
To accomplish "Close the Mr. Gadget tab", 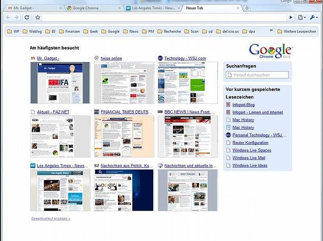I will [x=60, y=8].
